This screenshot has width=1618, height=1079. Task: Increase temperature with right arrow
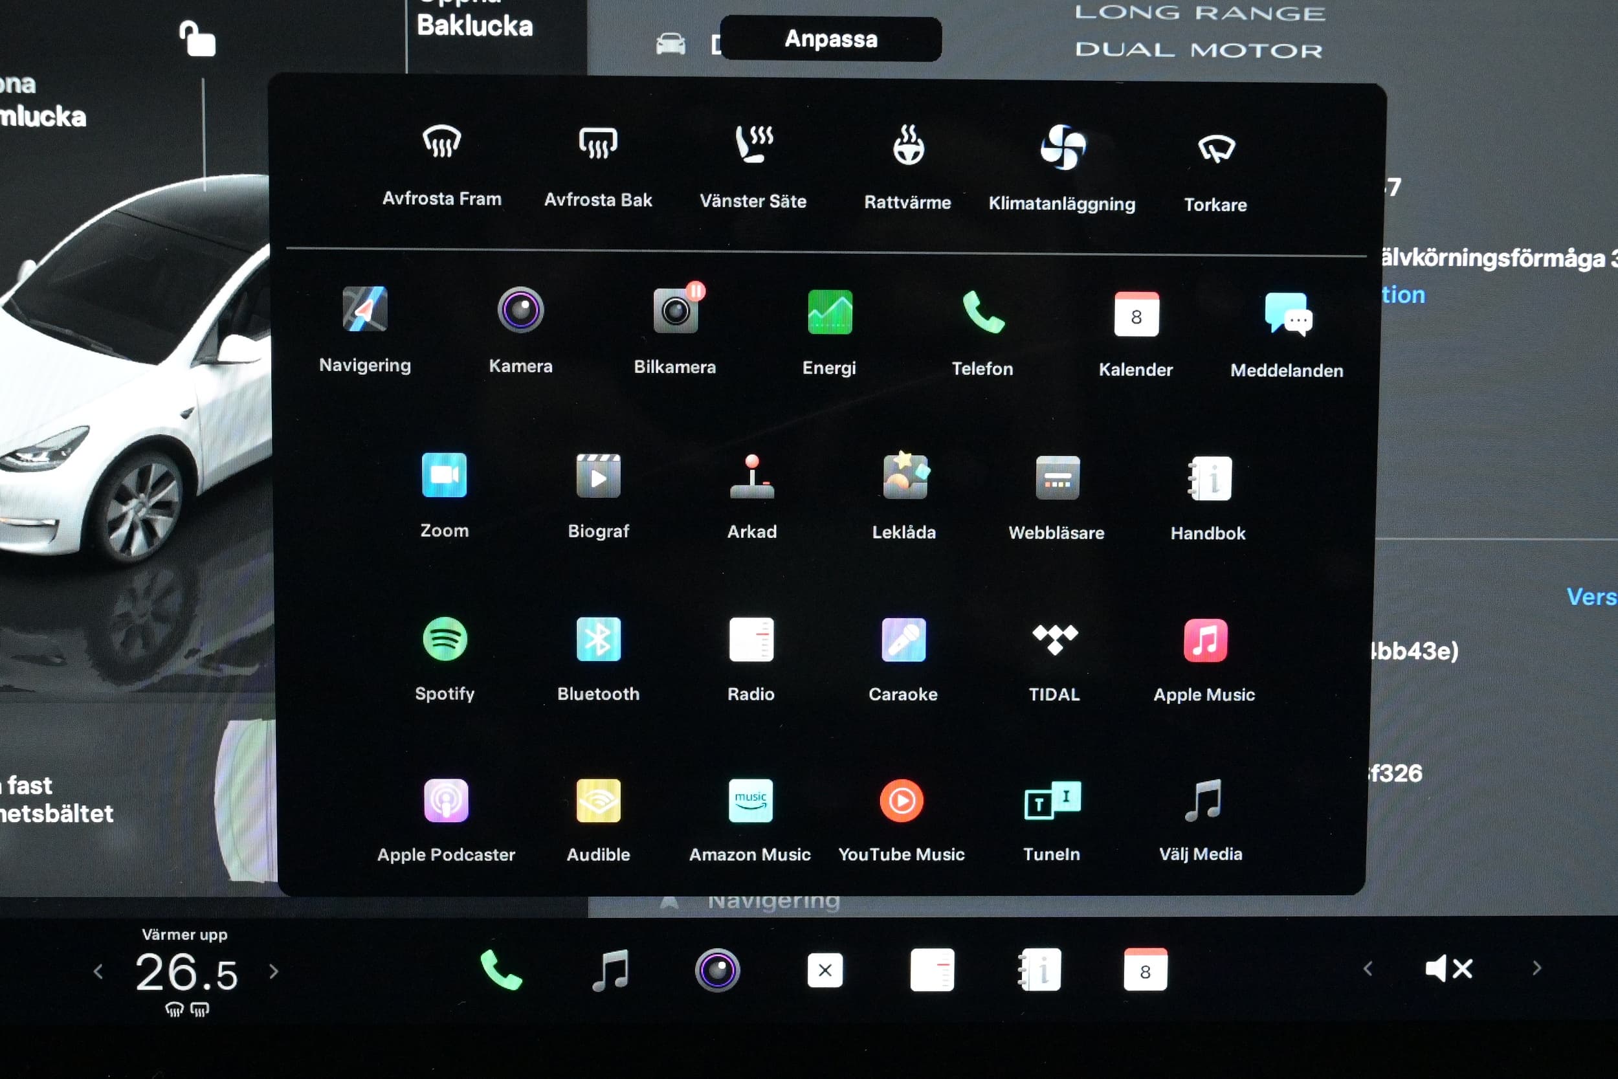point(274,971)
